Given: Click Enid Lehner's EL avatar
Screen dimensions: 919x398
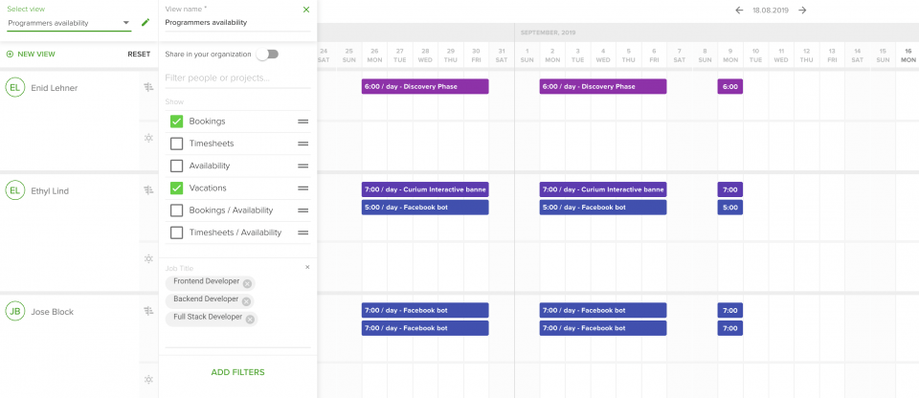Looking at the screenshot, I should pos(14,88).
